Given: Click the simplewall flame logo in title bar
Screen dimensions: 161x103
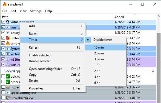Looking at the screenshot, I should (x=5, y=4).
